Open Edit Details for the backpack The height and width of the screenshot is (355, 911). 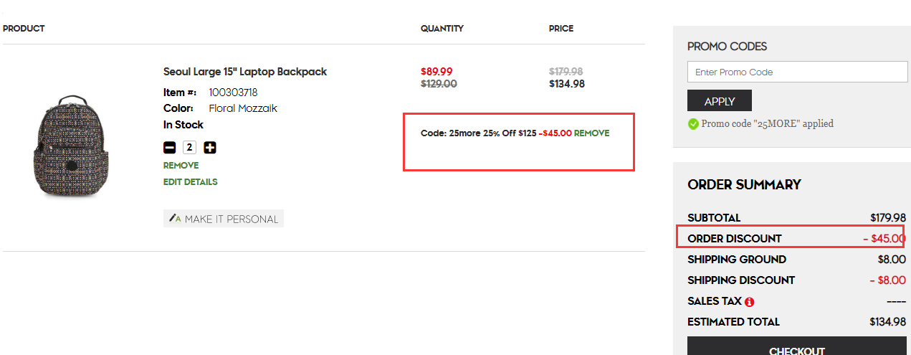190,182
